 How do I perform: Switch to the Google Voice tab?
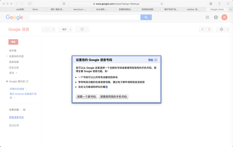(x=217, y=9)
